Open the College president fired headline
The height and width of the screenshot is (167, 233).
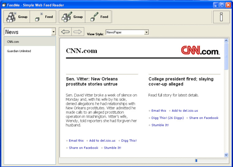point(181,81)
